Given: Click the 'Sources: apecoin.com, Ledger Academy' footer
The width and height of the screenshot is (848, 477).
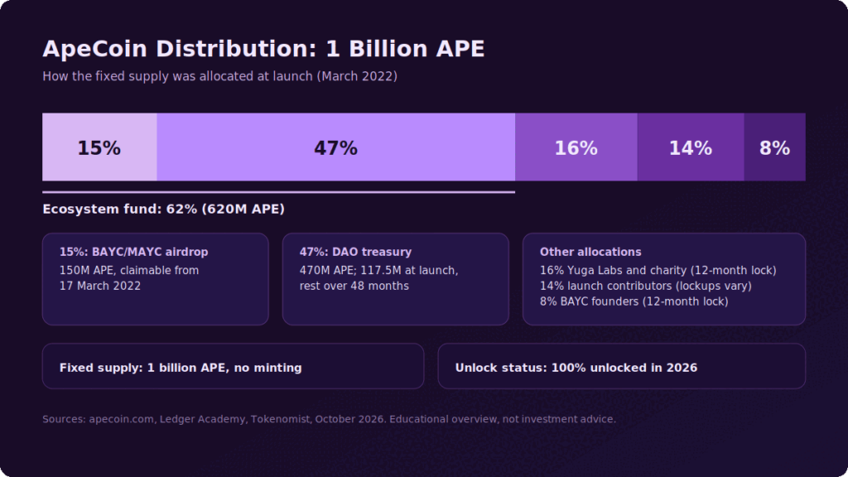Looking at the screenshot, I should coord(329,419).
